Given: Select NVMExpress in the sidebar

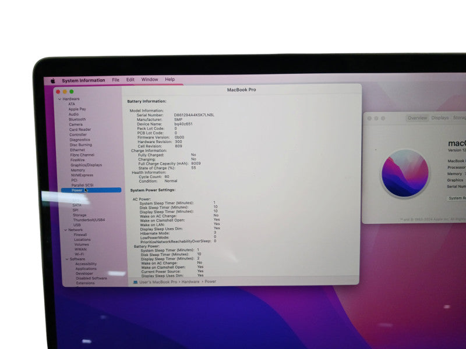Looking at the screenshot, I should 82,175.
